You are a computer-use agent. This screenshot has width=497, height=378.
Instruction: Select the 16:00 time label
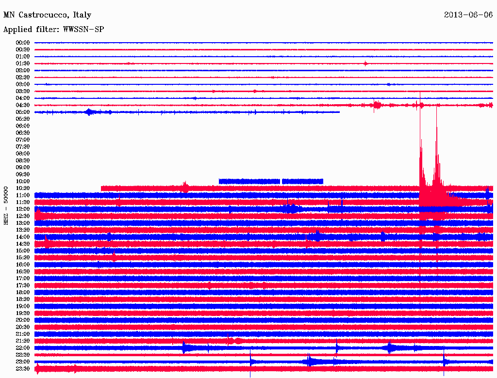pyautogui.click(x=23, y=265)
